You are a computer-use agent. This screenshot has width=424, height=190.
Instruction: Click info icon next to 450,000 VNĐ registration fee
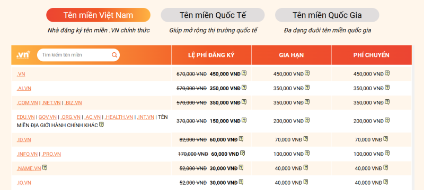pyautogui.click(x=244, y=73)
